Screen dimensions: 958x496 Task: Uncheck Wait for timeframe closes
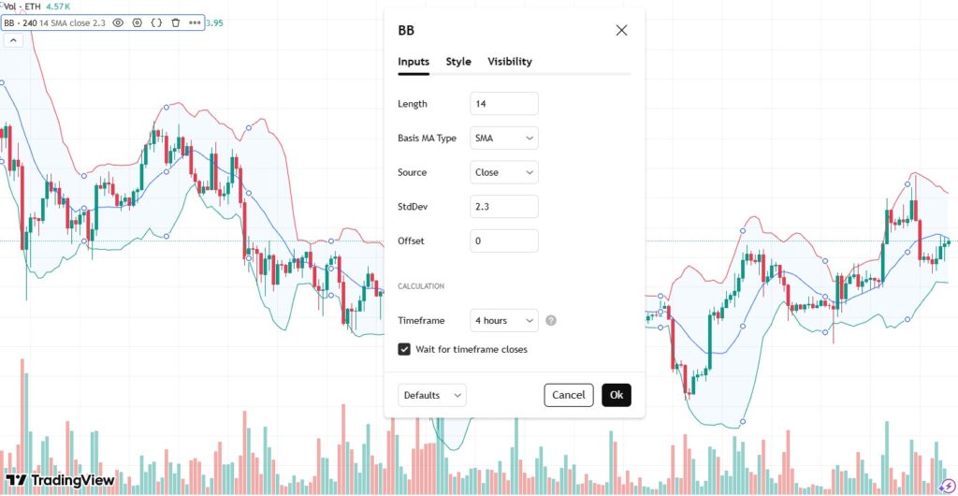pos(404,349)
